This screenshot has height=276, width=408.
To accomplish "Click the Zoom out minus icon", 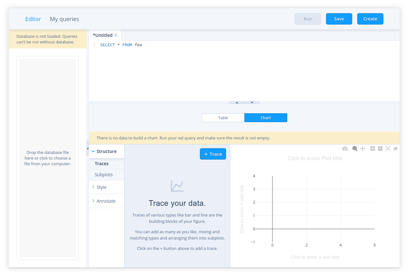I will 380,149.
